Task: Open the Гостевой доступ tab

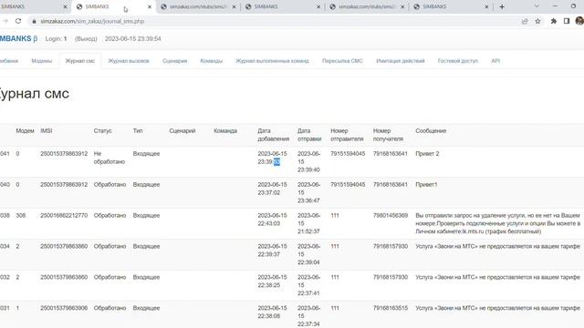Action: pos(458,61)
